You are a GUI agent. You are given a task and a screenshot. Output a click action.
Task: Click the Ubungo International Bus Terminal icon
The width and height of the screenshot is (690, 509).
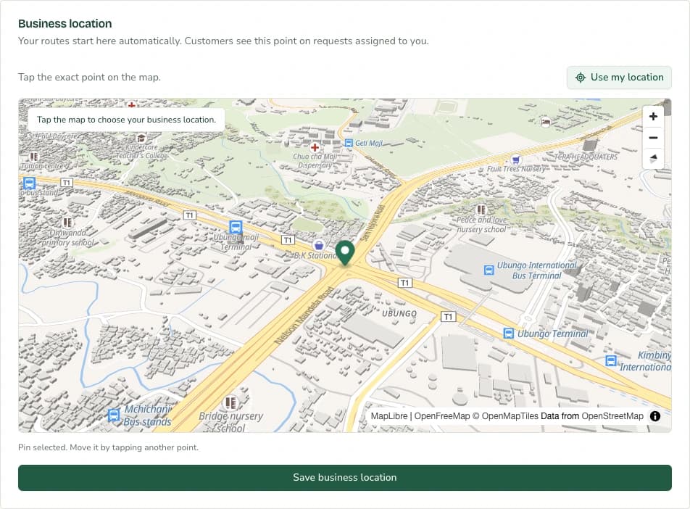(x=489, y=270)
